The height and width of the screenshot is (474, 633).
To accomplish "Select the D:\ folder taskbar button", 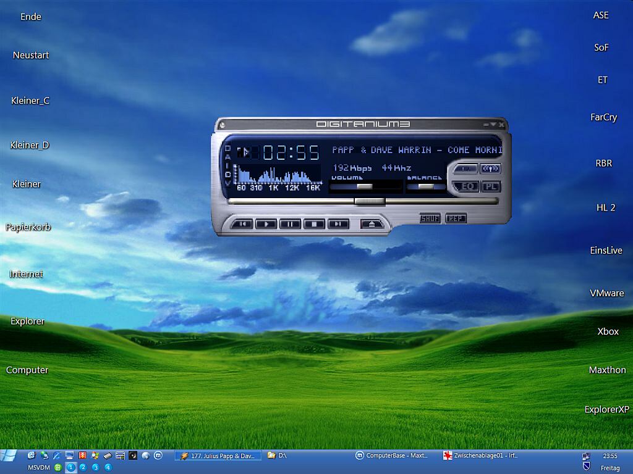I will point(305,456).
